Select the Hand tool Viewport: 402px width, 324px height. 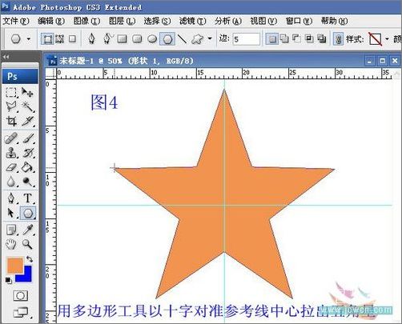click(11, 244)
